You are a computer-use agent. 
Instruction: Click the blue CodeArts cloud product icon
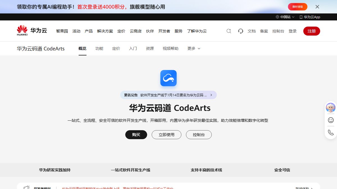coord(168,78)
